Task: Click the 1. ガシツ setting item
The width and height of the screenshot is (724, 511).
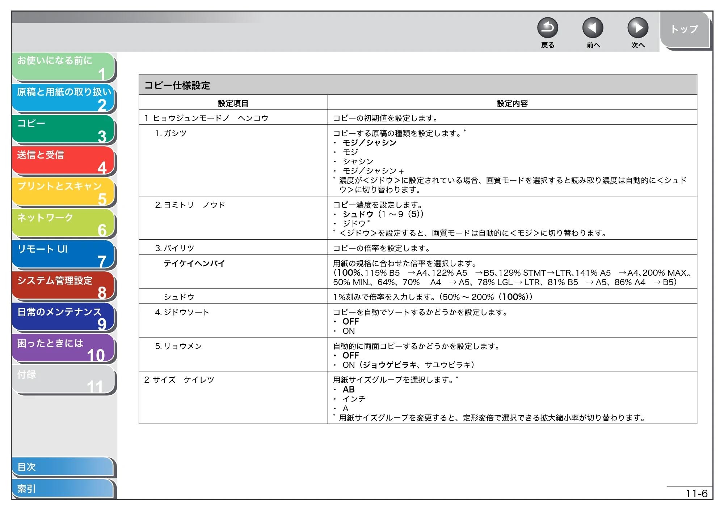Action: coord(171,133)
